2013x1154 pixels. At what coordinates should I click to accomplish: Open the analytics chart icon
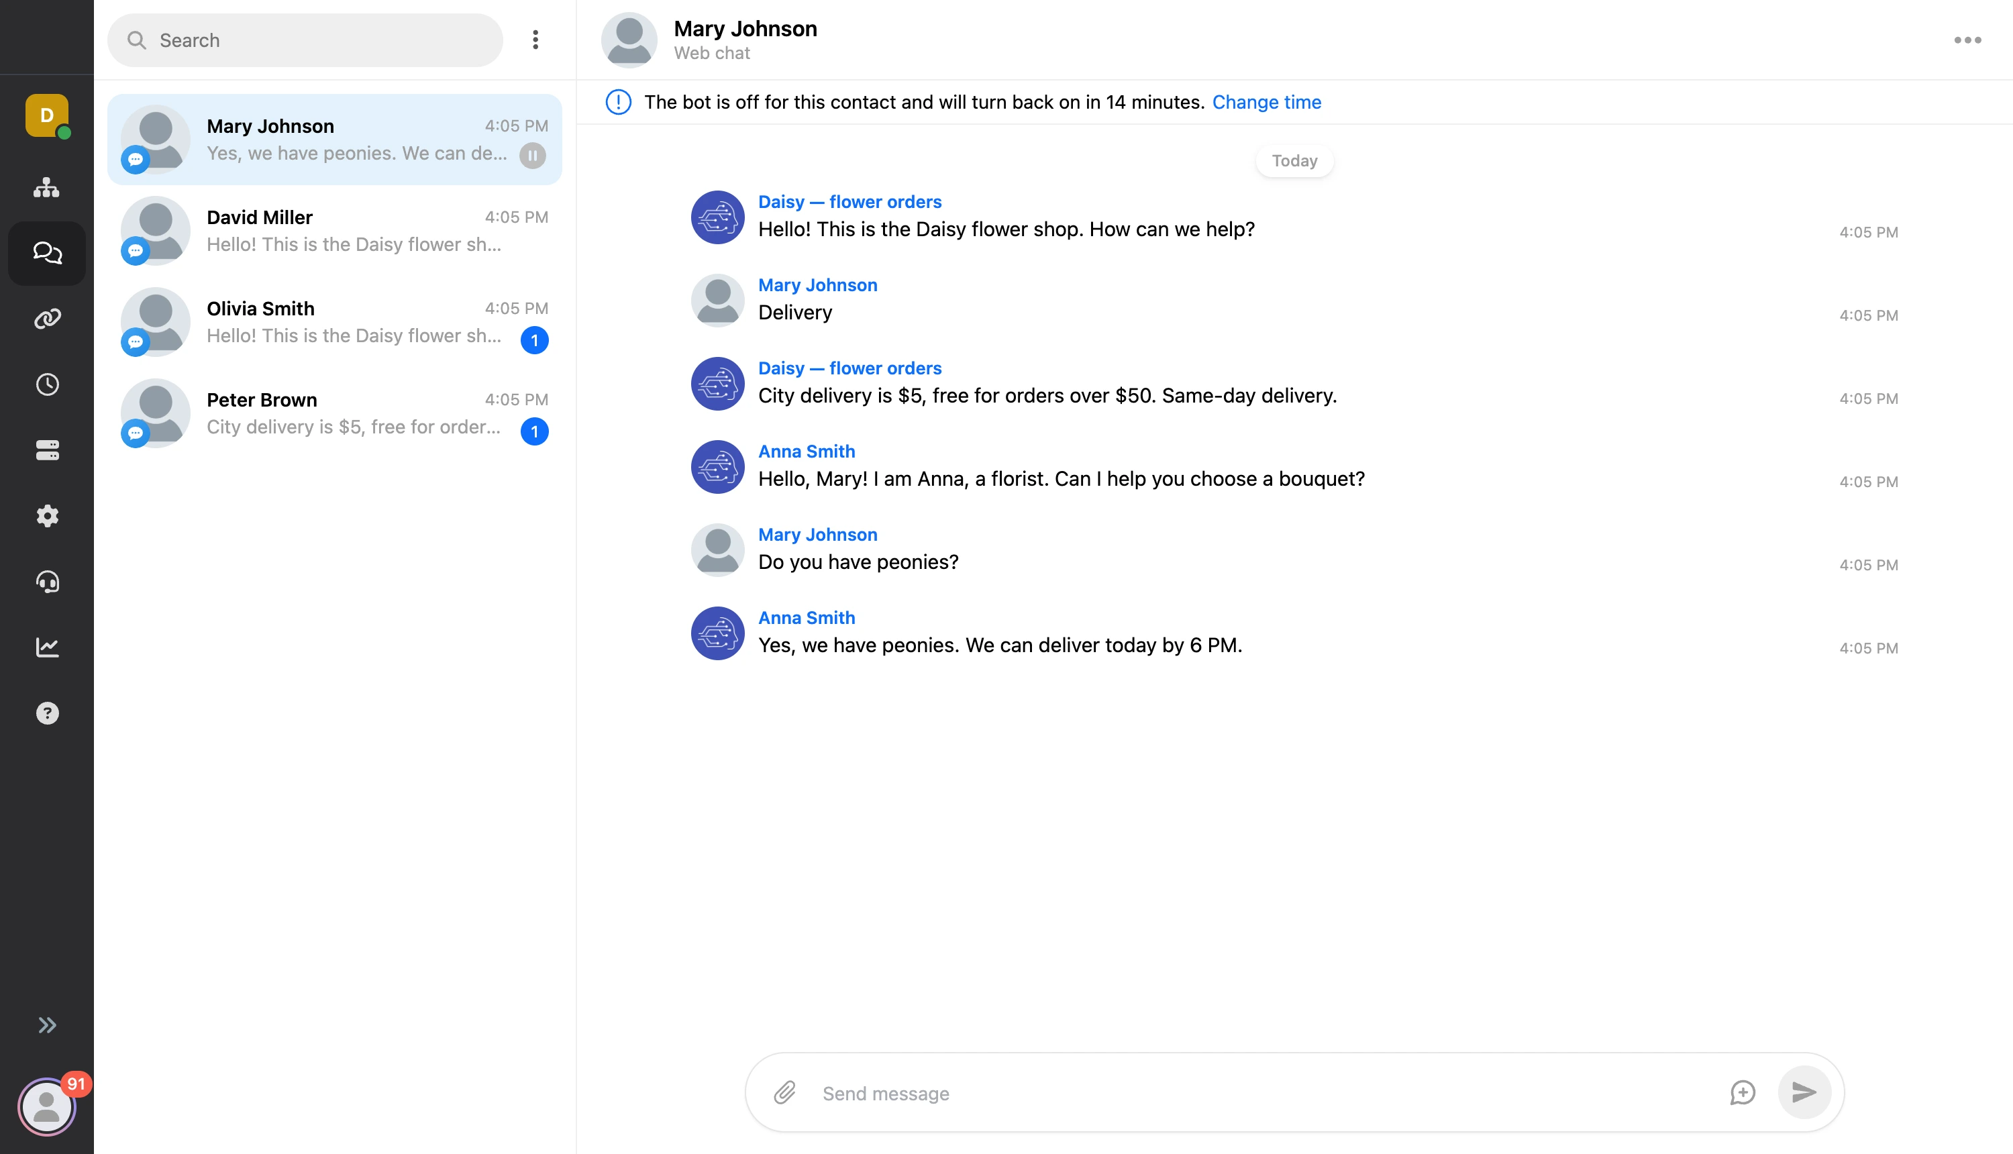[x=47, y=647]
